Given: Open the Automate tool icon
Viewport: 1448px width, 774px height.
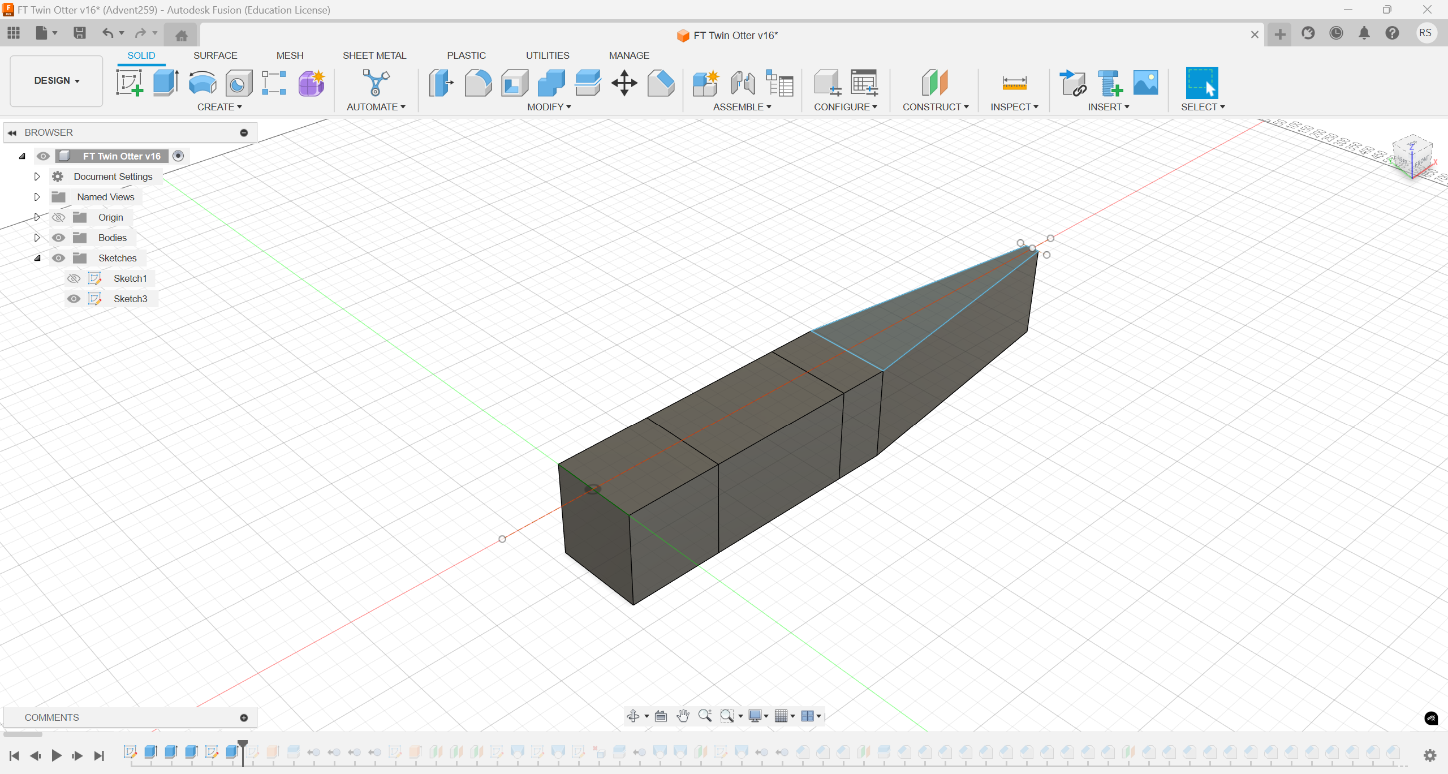Looking at the screenshot, I should pyautogui.click(x=376, y=83).
